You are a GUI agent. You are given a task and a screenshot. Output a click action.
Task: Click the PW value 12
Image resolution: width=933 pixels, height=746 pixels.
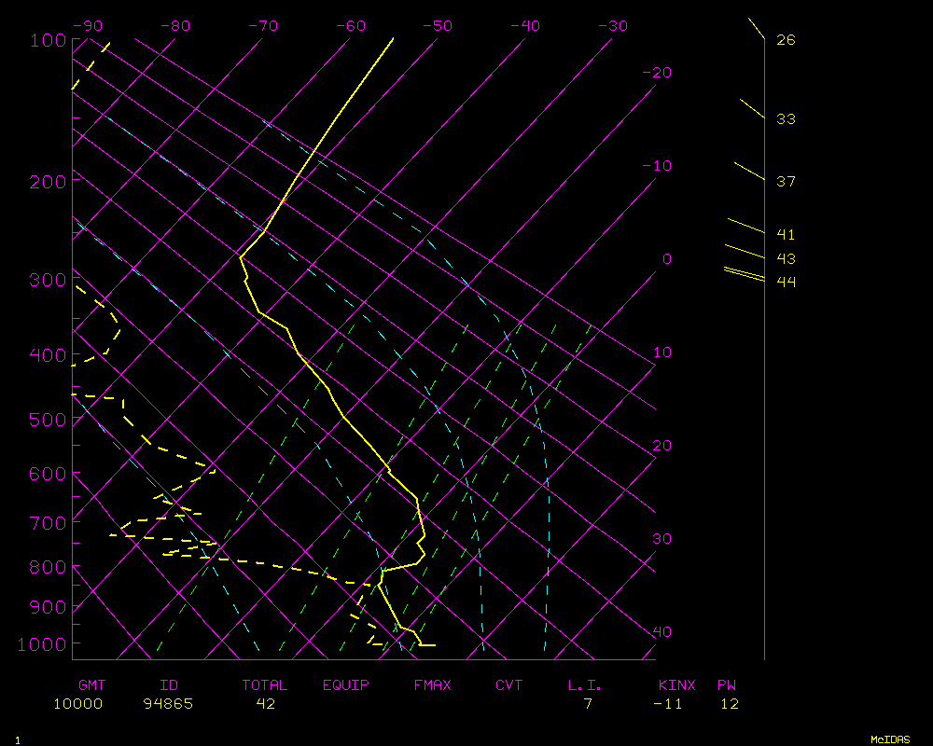tap(730, 704)
